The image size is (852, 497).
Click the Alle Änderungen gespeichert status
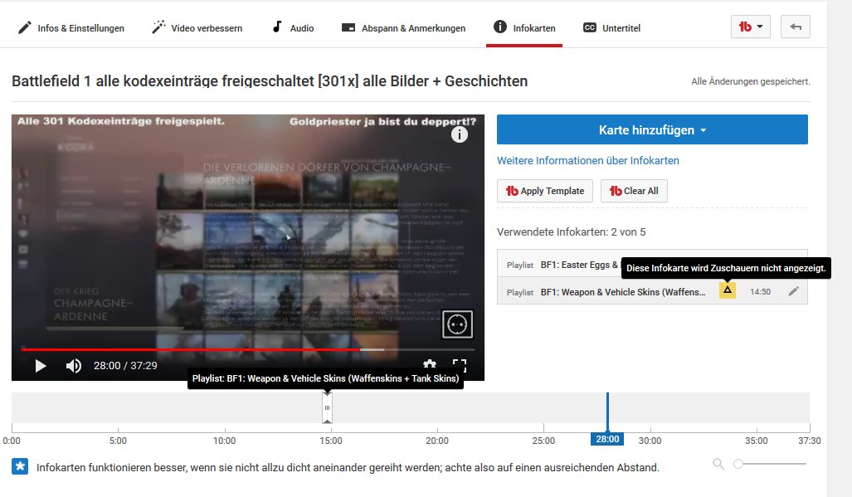(751, 81)
